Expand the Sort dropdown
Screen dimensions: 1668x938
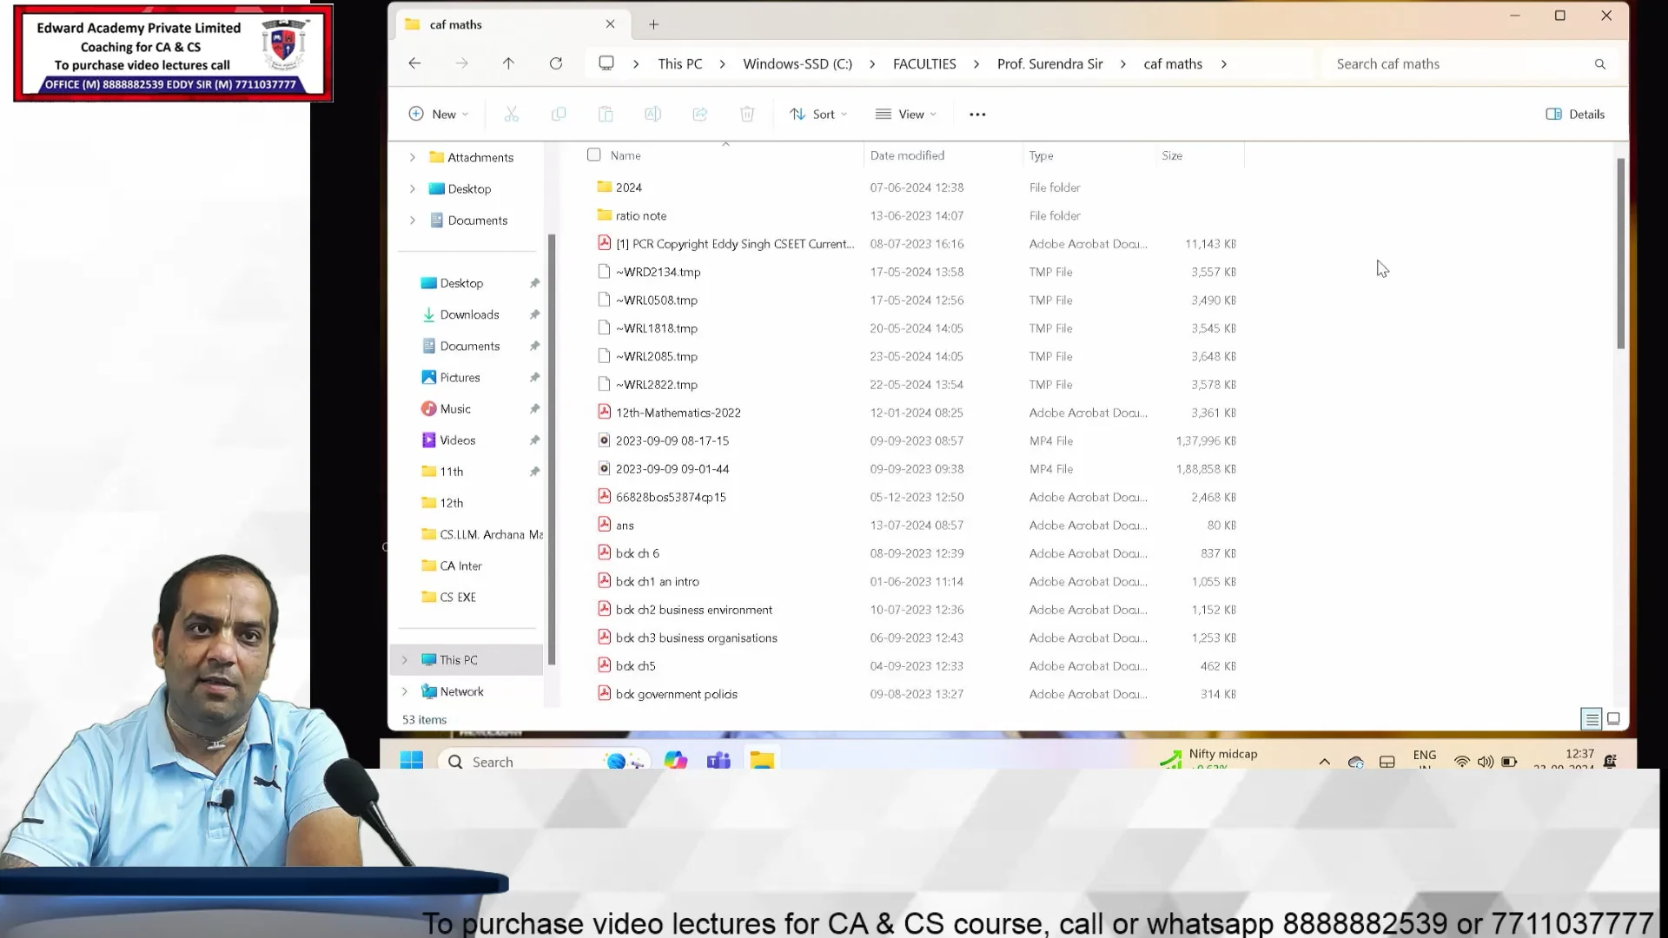pos(817,114)
